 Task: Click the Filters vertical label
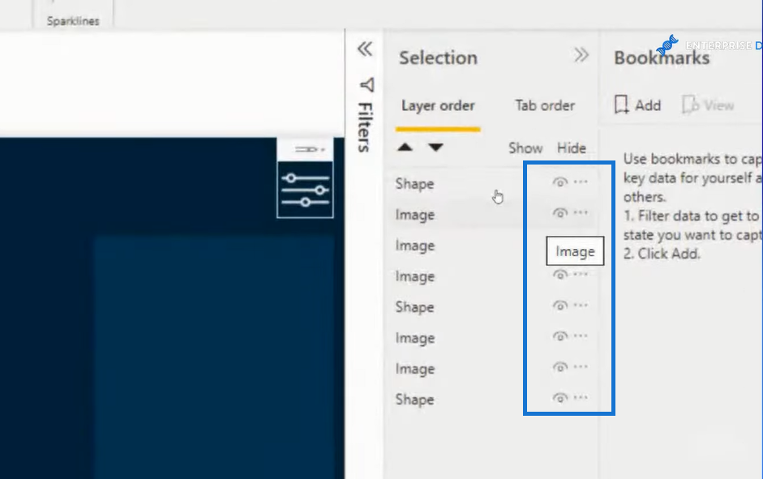pyautogui.click(x=366, y=127)
